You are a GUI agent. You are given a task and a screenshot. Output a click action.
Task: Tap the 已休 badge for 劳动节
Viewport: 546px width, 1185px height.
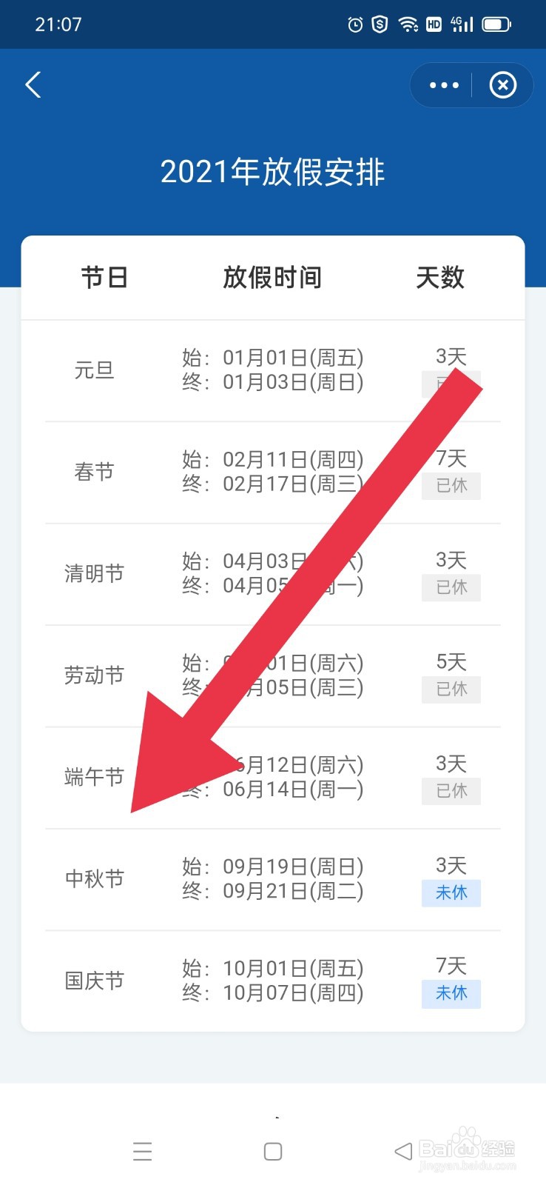point(451,690)
